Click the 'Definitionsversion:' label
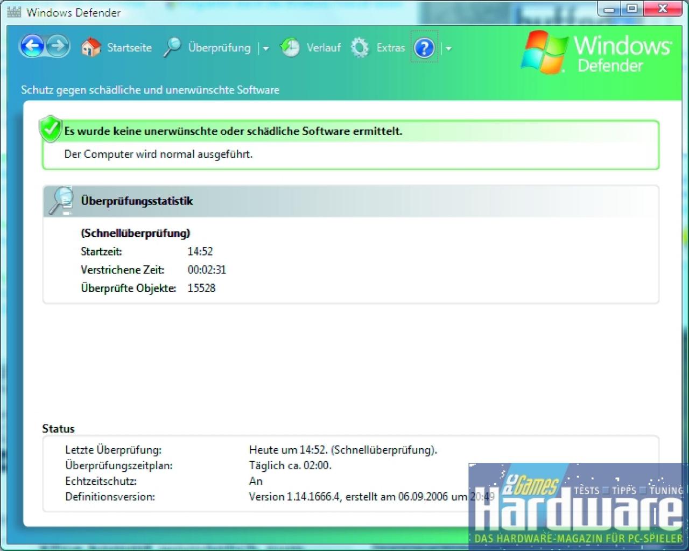This screenshot has width=689, height=551. [110, 497]
